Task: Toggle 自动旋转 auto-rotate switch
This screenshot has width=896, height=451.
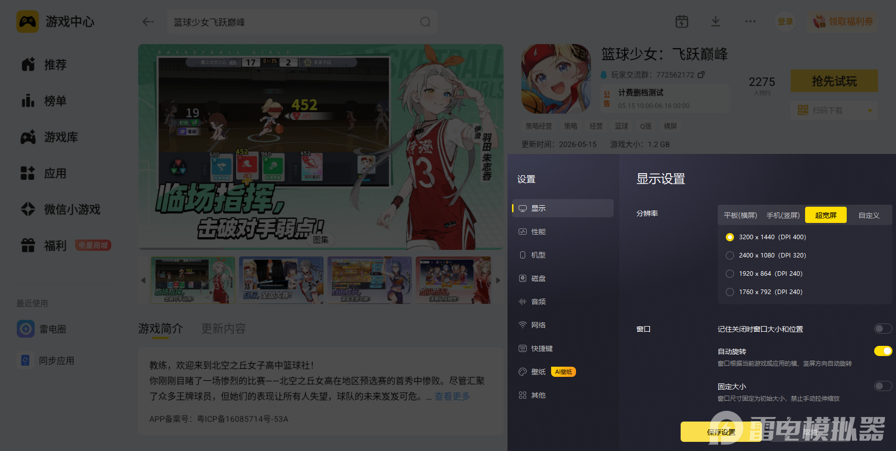Action: [x=883, y=351]
